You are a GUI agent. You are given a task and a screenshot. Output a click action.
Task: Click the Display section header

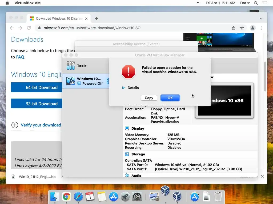click(138, 128)
